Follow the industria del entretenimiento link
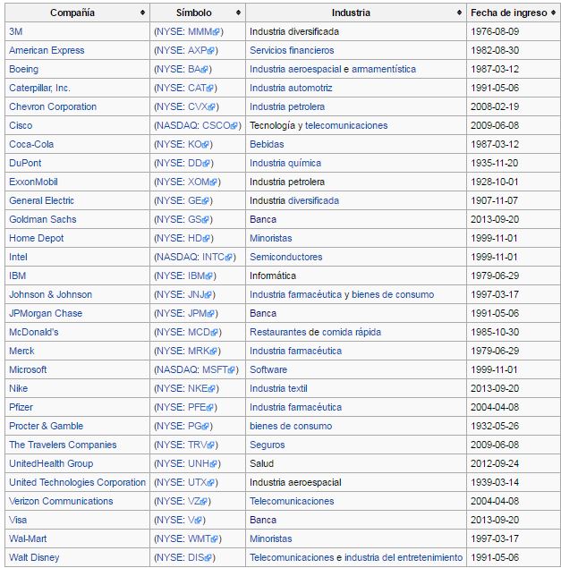Image resolution: width=561 pixels, height=568 pixels. click(x=404, y=557)
